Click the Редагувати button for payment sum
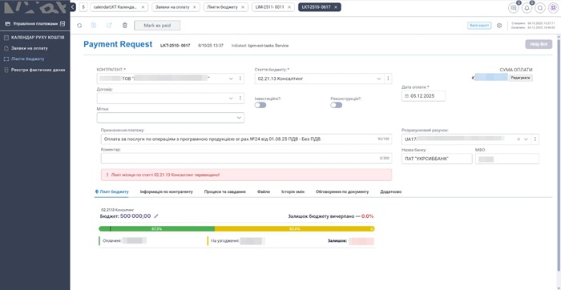The image size is (561, 290). point(521,78)
